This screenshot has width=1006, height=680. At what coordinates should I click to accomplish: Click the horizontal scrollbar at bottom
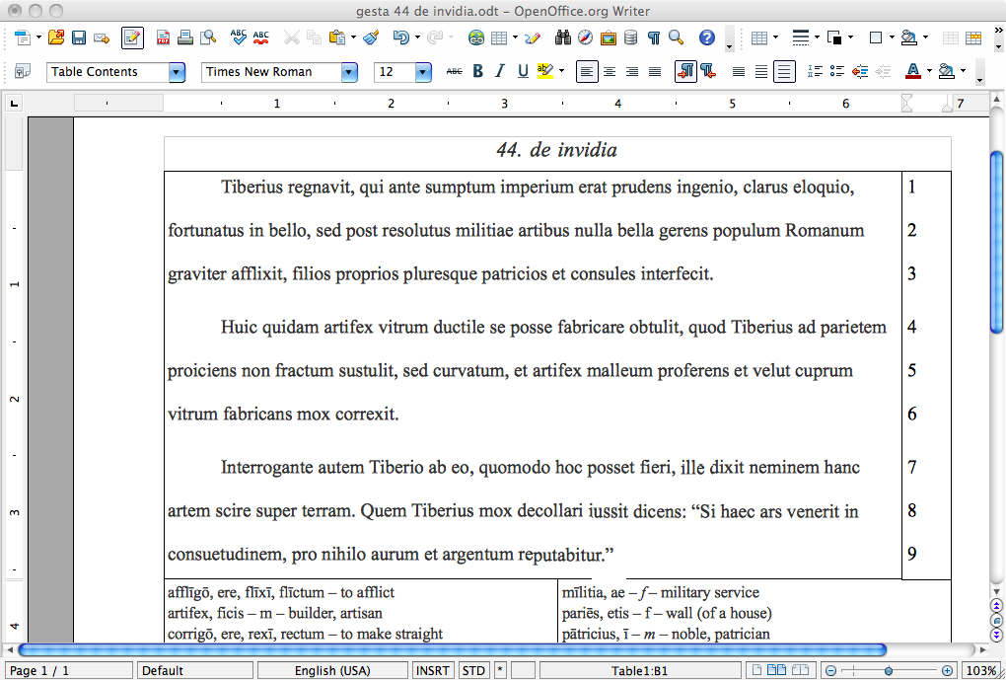452,649
